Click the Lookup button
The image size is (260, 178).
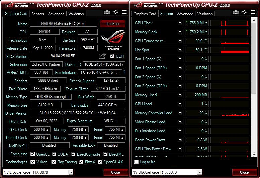pyautogui.click(x=113, y=24)
